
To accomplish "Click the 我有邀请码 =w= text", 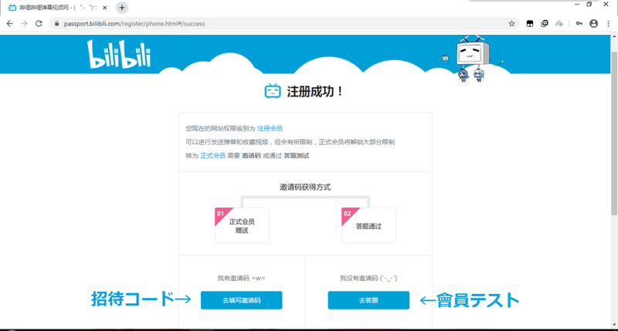I will click(x=241, y=279).
